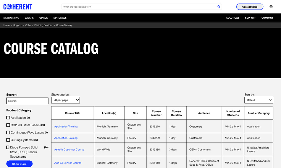Screen dimensions: 281x168
Task: Go to Coherent Training Services breadcrumb
Action: pyautogui.click(x=39, y=25)
